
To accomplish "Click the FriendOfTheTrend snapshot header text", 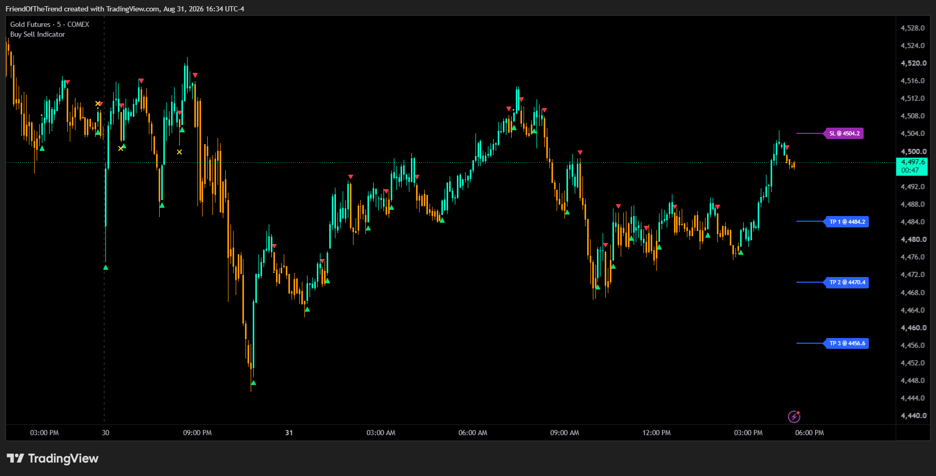I will click(x=125, y=9).
